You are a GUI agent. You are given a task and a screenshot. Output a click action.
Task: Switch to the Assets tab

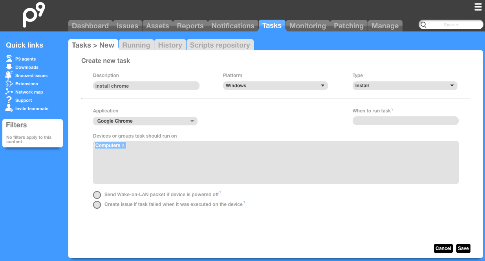point(157,26)
